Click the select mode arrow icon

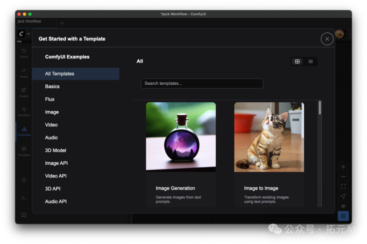coord(343,196)
